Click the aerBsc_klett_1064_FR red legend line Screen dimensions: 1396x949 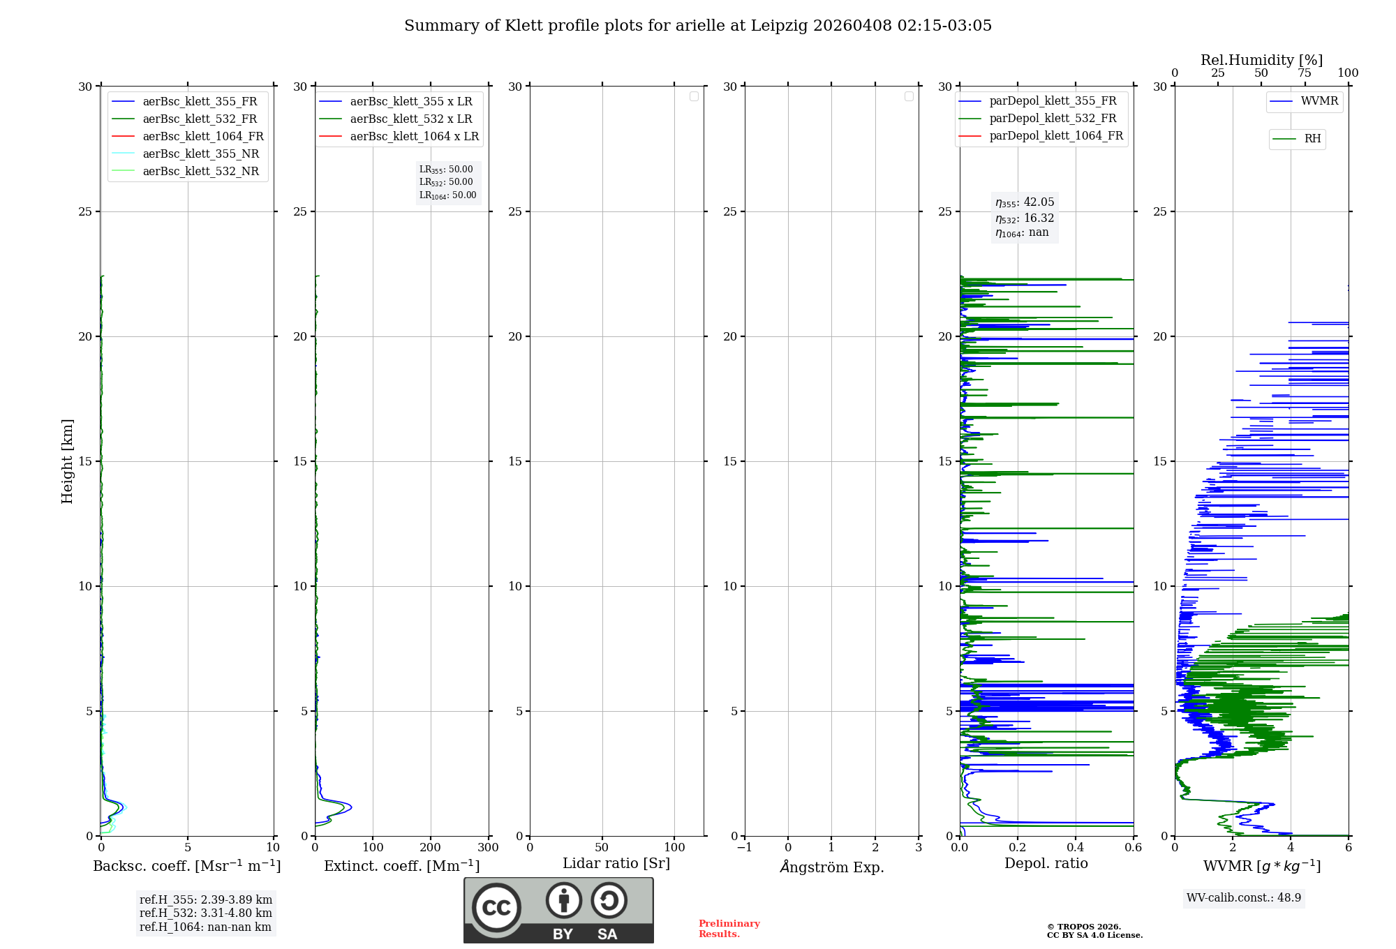(x=123, y=137)
